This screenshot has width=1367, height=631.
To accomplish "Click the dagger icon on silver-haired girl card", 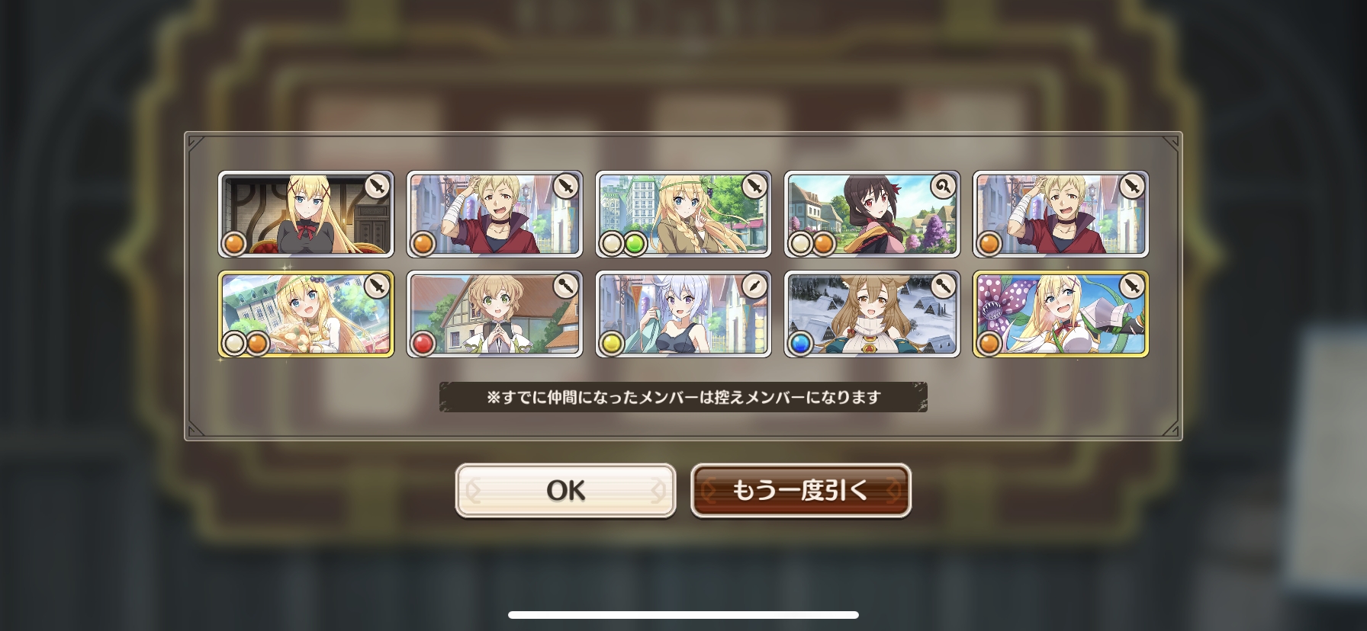I will (x=754, y=287).
